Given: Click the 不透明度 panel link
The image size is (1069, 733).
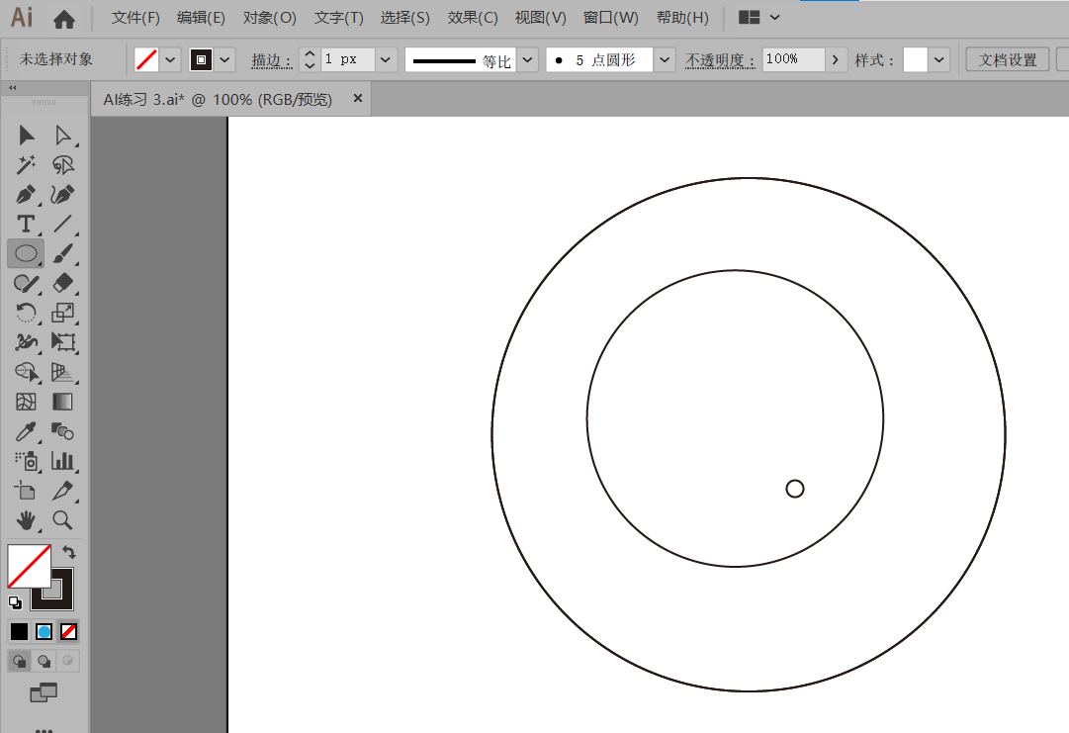Looking at the screenshot, I should coord(720,60).
